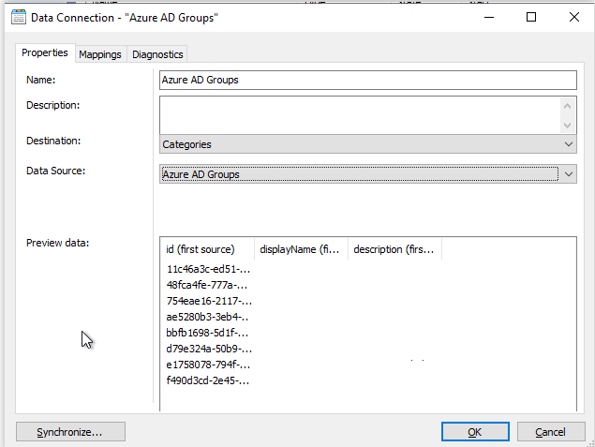Select preview row 11c46a3c-ed51
595x447 pixels.
tap(208, 269)
